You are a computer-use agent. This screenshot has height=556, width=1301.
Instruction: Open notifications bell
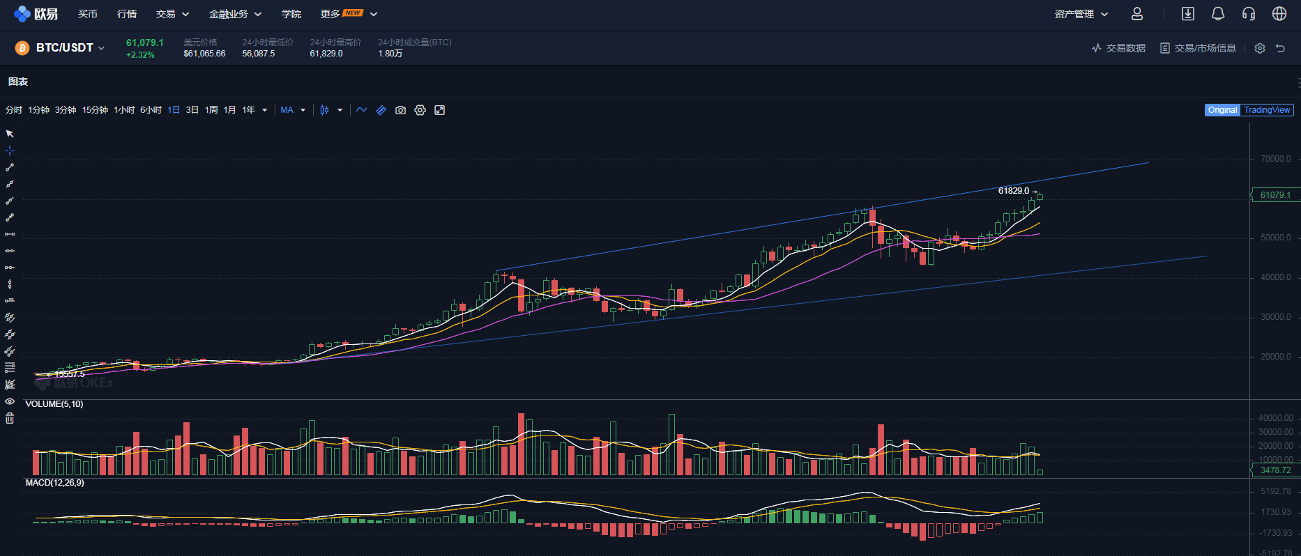click(1218, 14)
